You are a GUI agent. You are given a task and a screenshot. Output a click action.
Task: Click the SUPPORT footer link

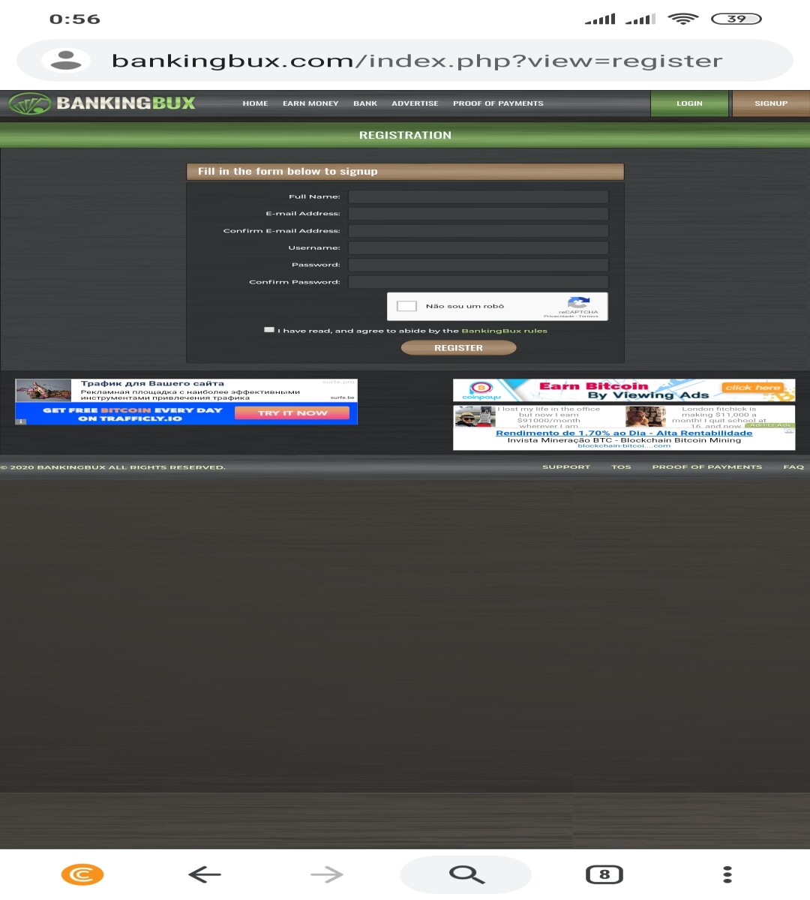(x=566, y=467)
